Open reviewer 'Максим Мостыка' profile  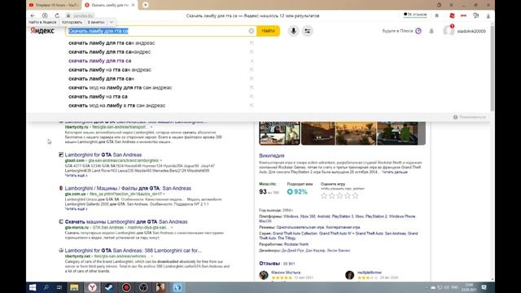pos(286,273)
